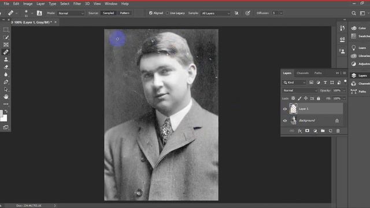Image resolution: width=370 pixels, height=208 pixels.
Task: Toggle the Aligned checkbox
Action: [x=150, y=13]
